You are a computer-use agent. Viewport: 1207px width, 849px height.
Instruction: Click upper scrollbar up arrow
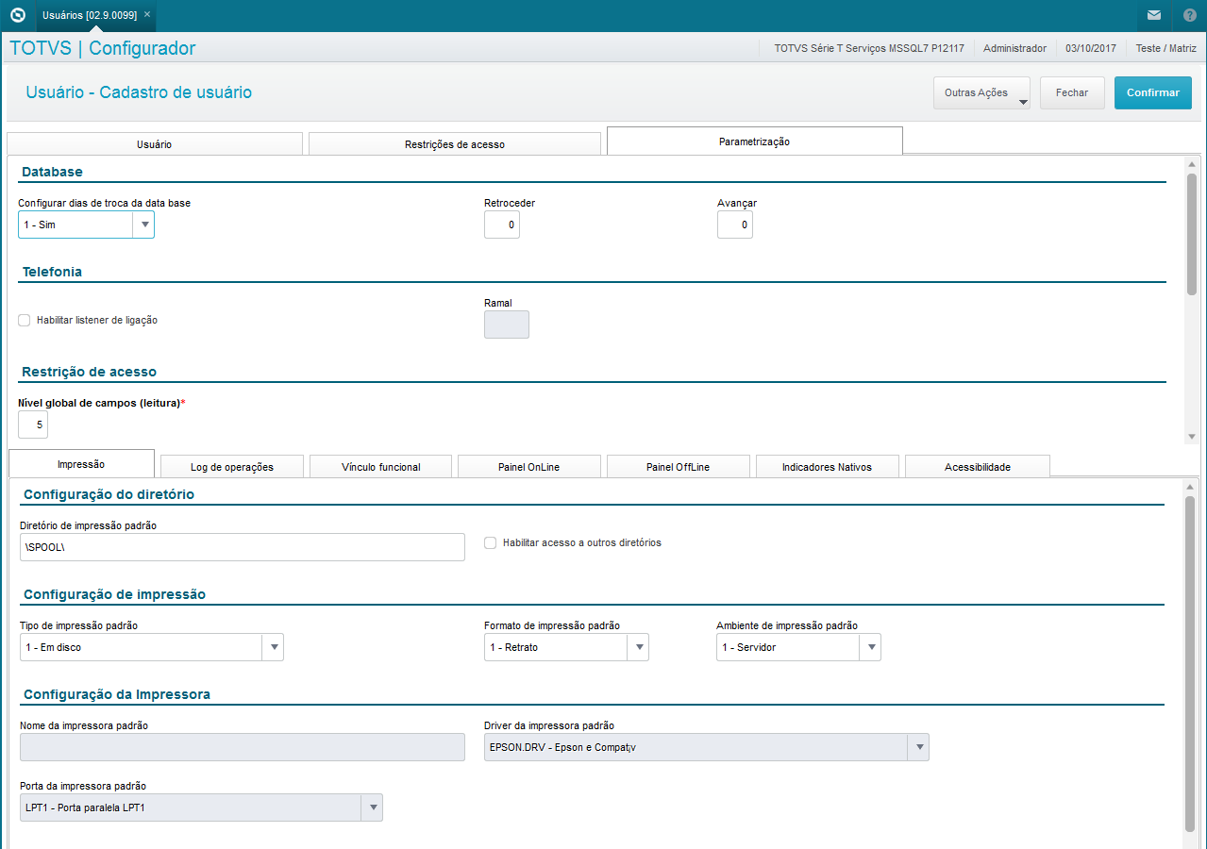click(1192, 164)
